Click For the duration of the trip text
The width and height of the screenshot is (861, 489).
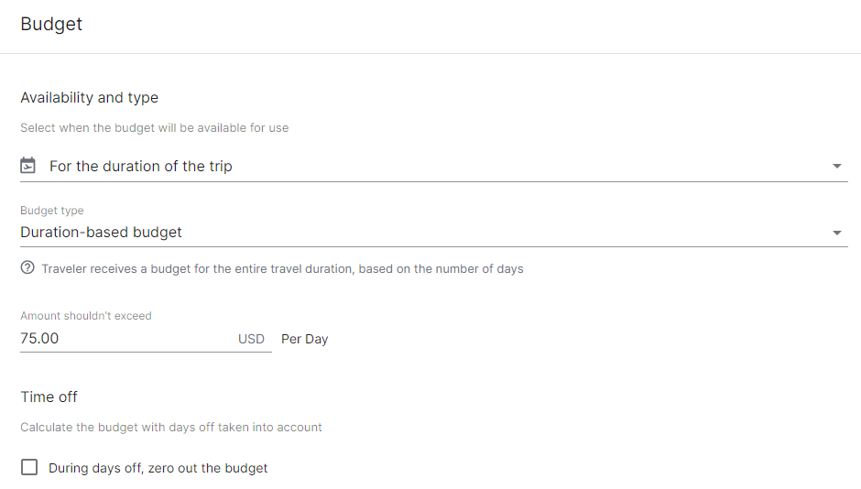click(140, 167)
